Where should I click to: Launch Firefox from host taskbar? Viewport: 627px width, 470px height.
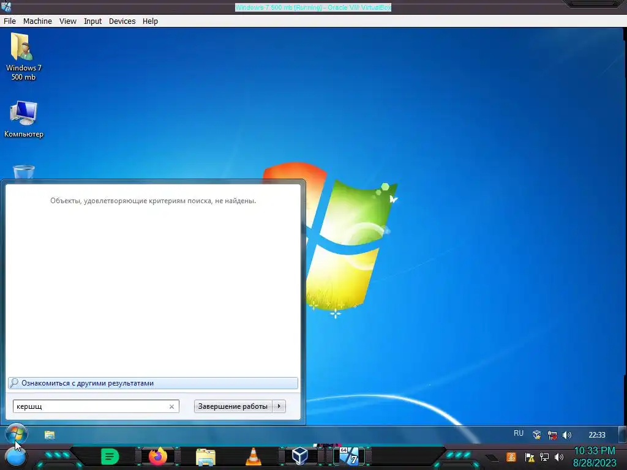click(158, 457)
